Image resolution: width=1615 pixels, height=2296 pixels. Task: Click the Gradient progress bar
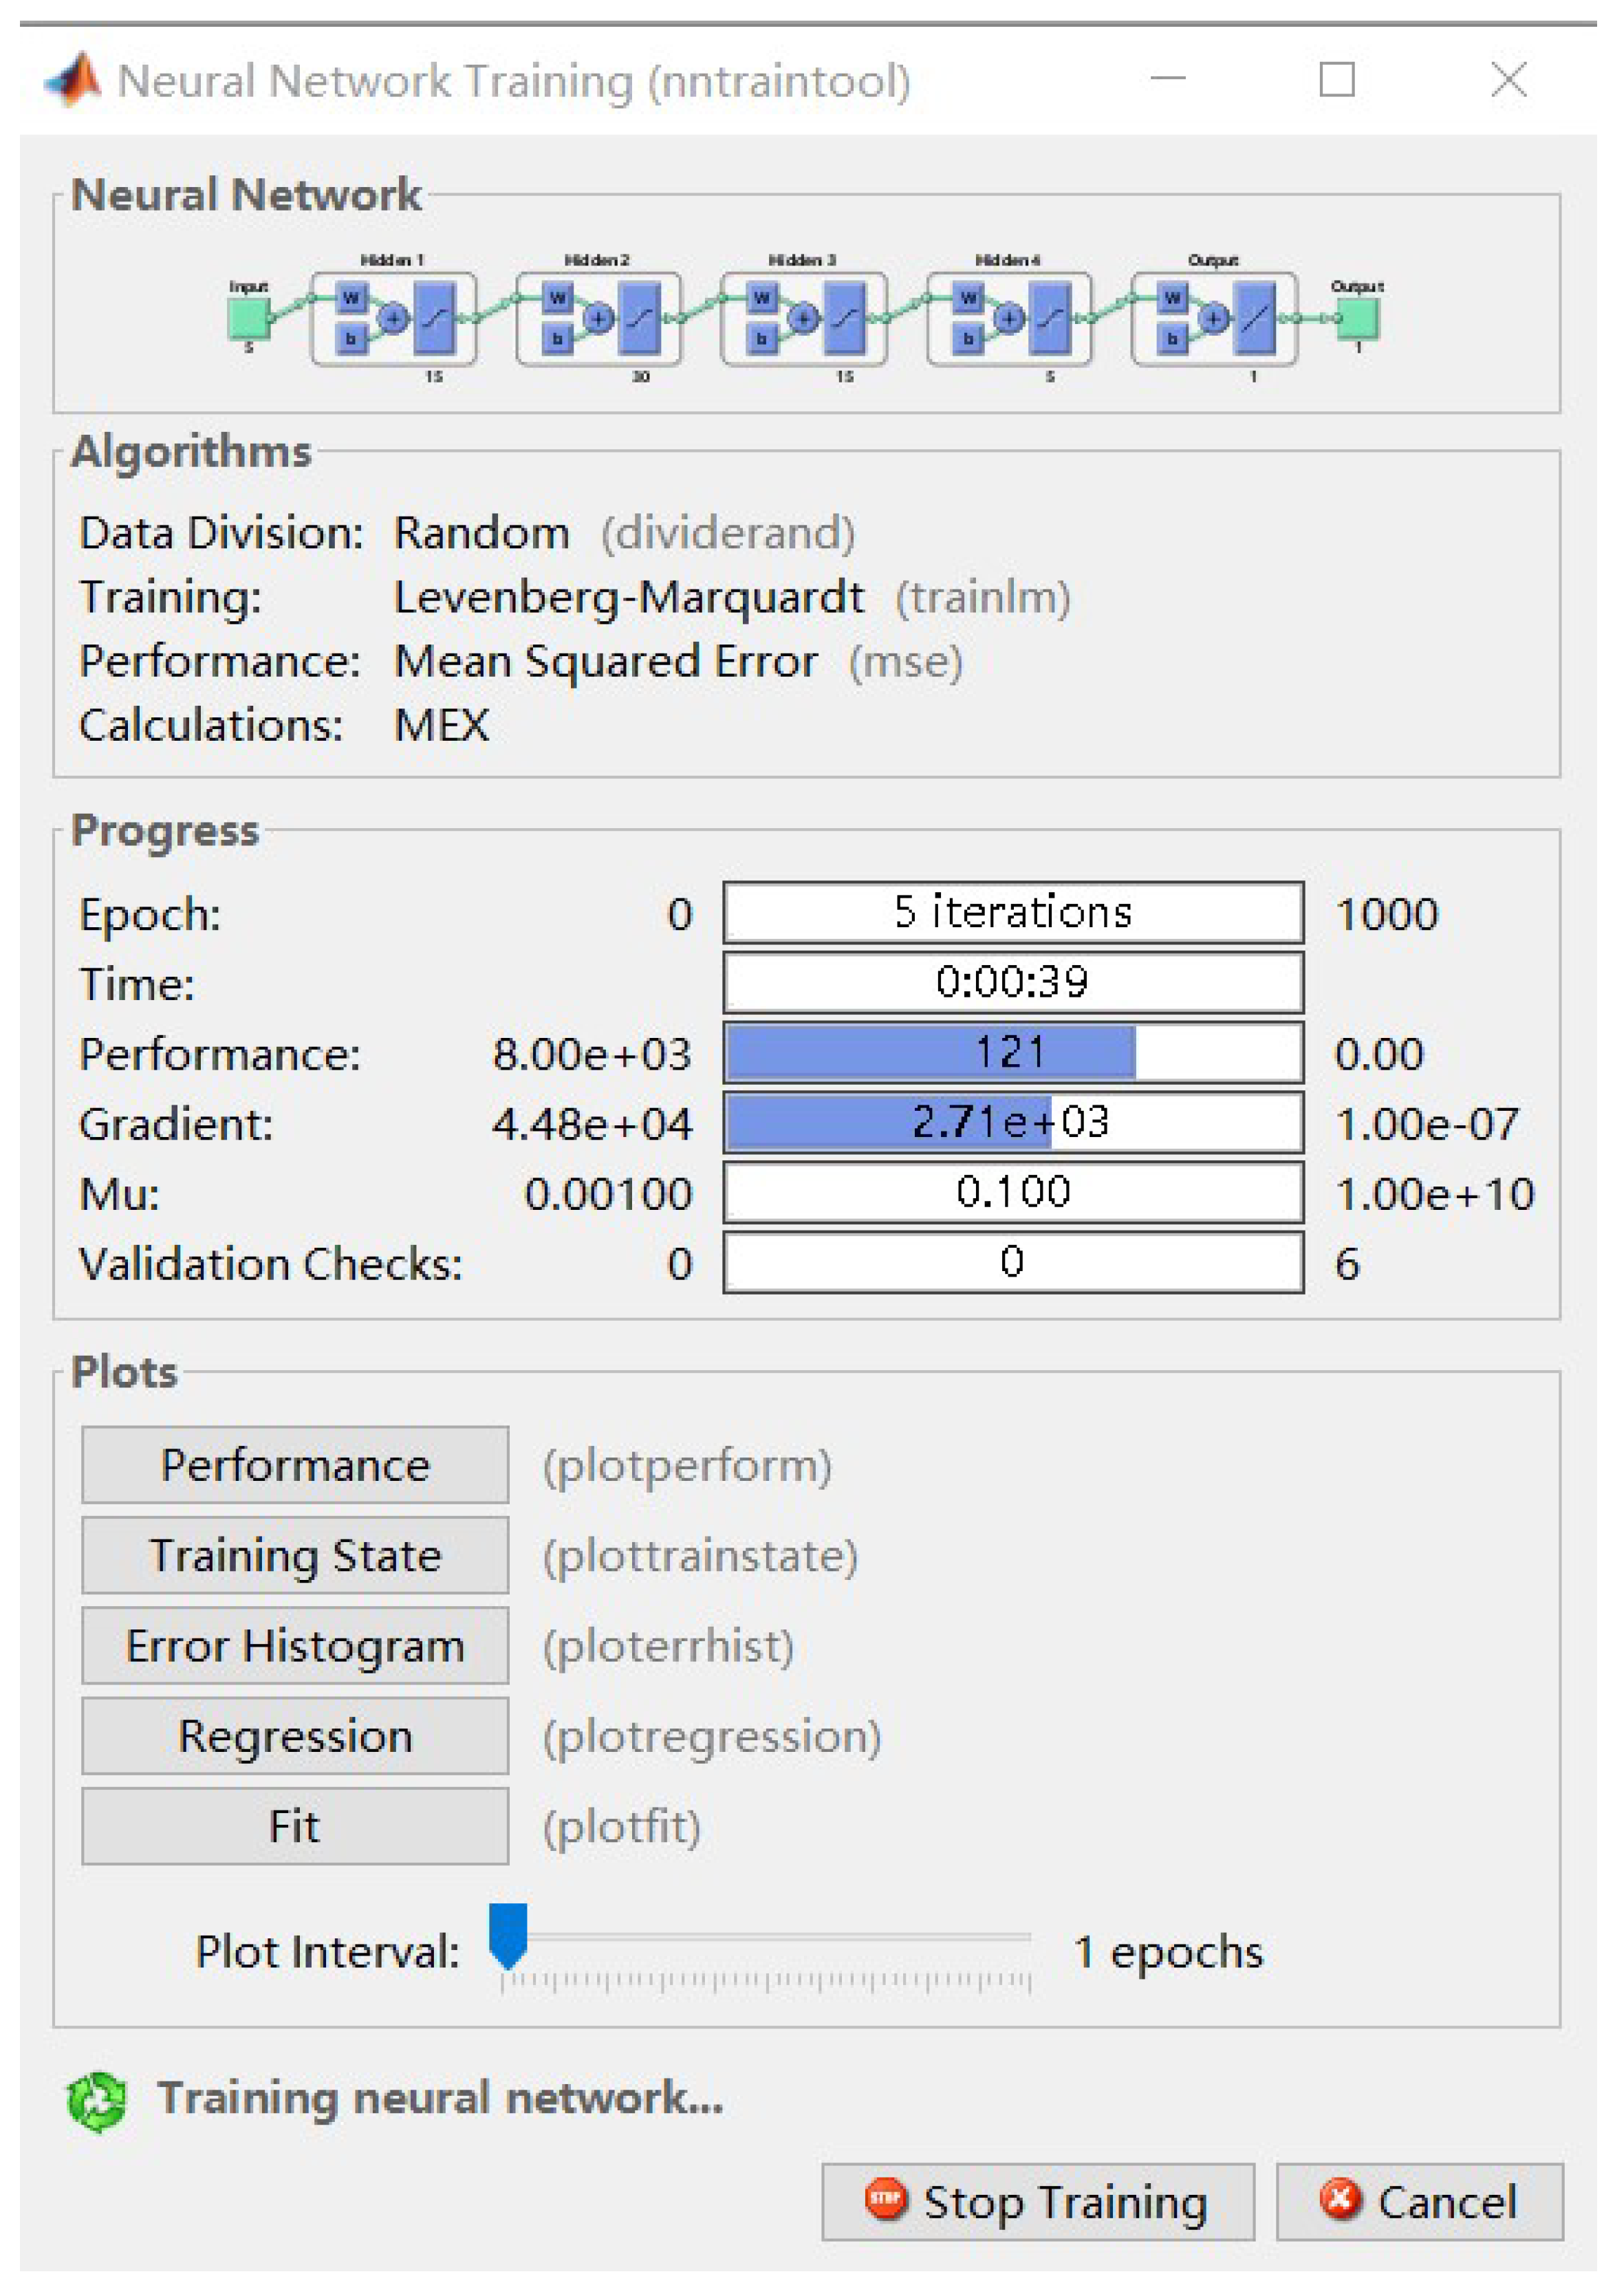(x=1013, y=1122)
